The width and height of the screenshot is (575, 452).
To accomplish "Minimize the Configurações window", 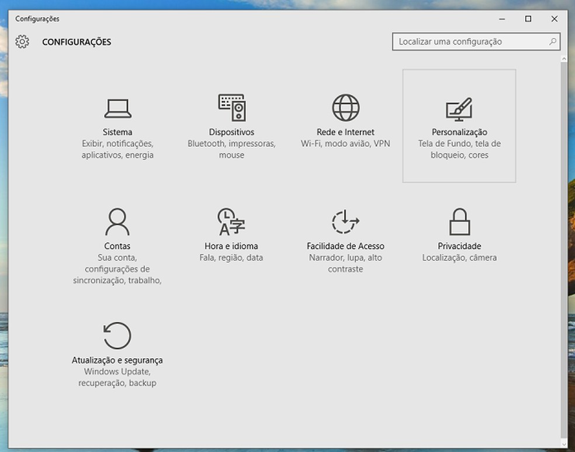I will point(501,19).
